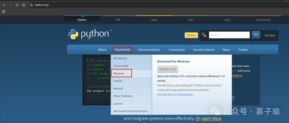
Task: Reload the page with refresh icon
Action: pos(17,5)
